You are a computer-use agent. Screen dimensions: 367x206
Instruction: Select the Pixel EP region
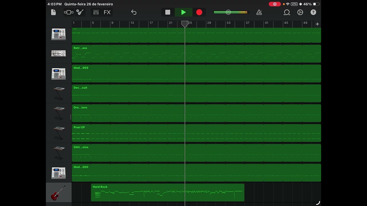pos(196,133)
